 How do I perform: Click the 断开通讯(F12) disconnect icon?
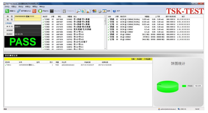point(19,11)
